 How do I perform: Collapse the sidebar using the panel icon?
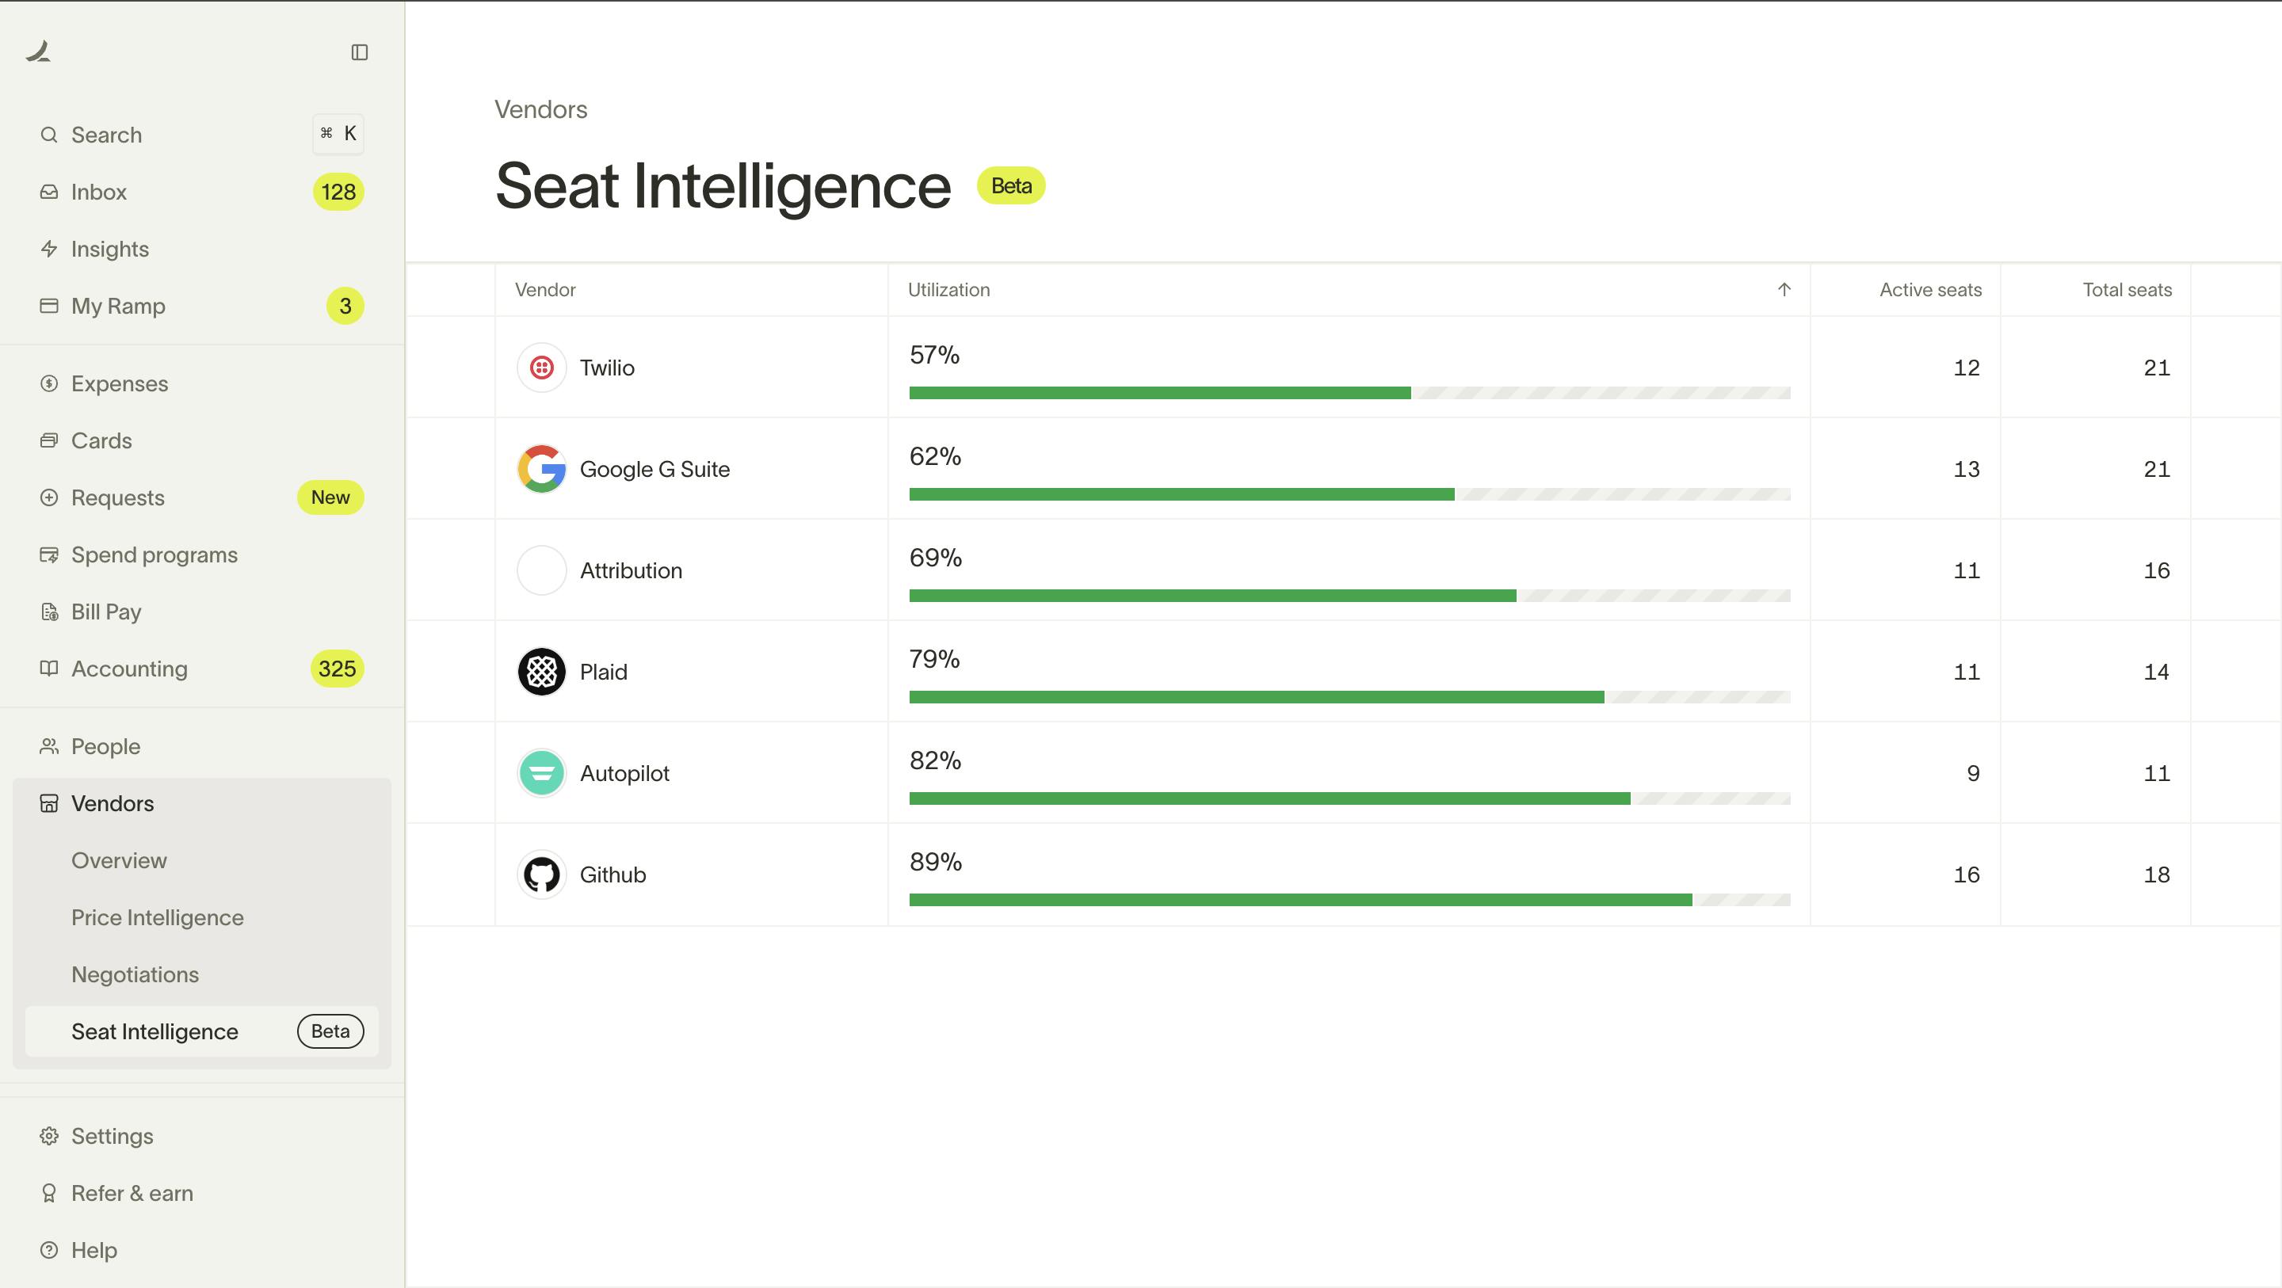point(360,52)
